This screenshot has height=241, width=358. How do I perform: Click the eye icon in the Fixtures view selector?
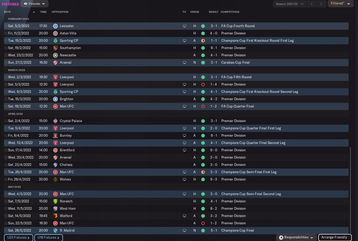[26, 4]
